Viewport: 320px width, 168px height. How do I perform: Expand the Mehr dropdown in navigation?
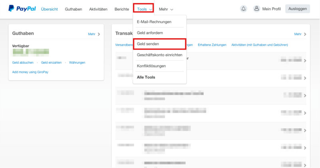pos(166,9)
